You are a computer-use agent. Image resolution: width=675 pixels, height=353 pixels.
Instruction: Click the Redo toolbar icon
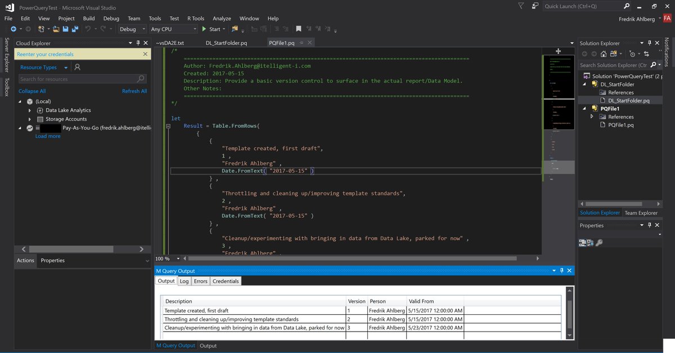click(103, 29)
